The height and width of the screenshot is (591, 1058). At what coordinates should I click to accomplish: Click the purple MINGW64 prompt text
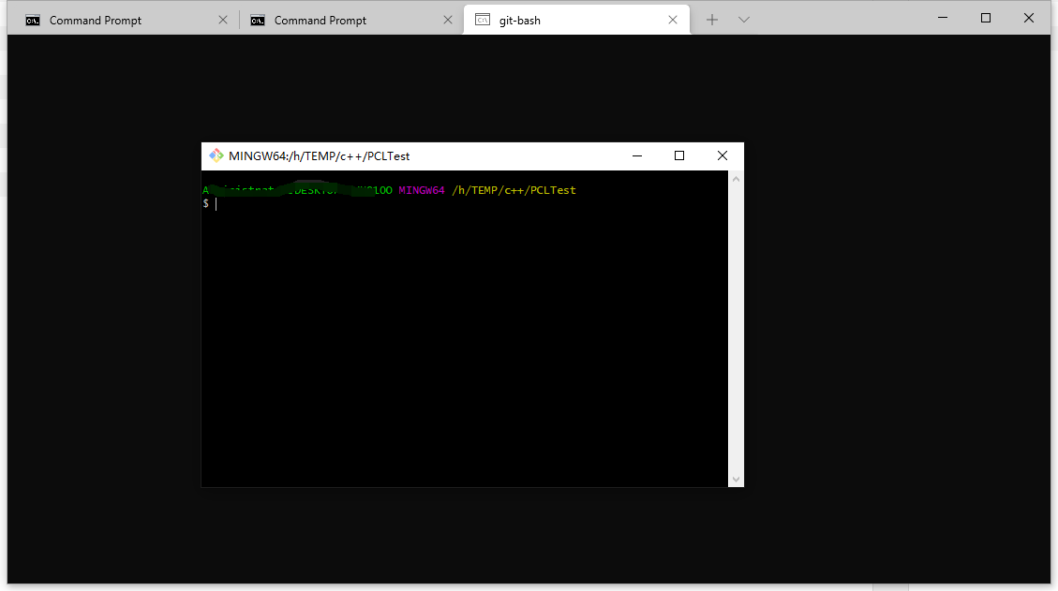(x=422, y=190)
